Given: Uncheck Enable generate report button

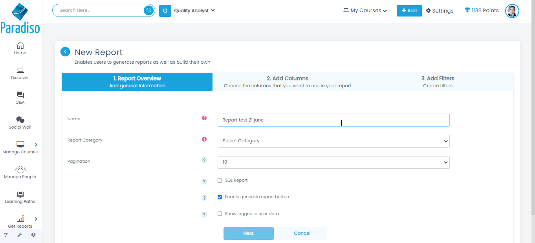Looking at the screenshot, I should click(220, 197).
